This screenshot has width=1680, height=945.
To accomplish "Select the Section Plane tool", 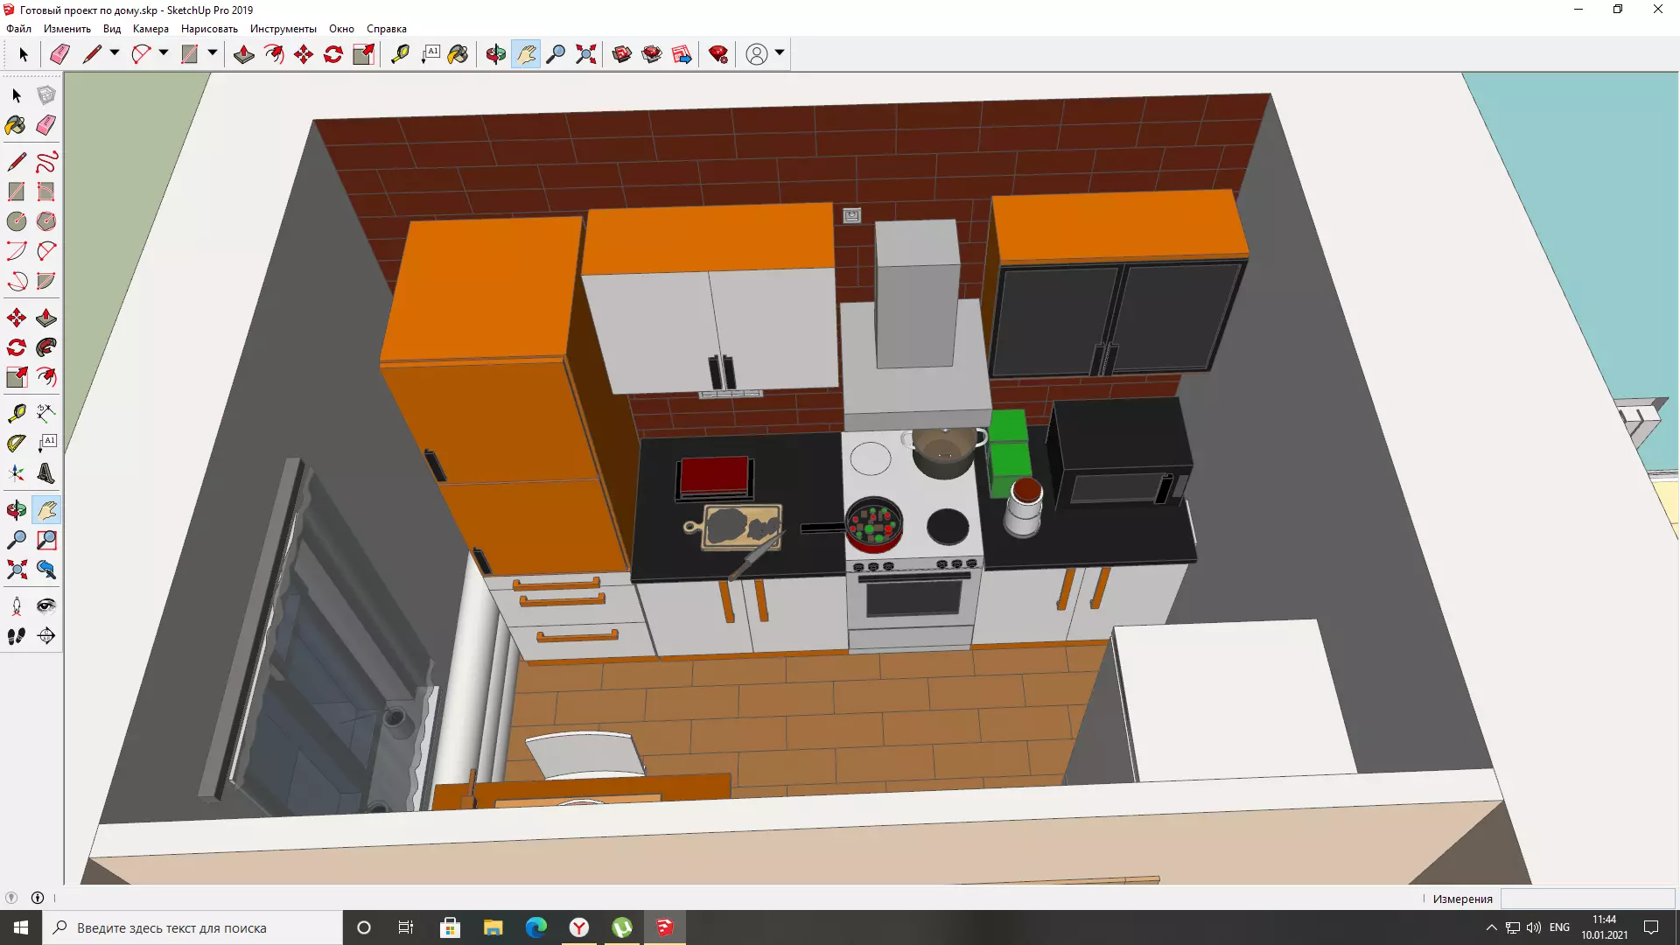I will coord(46,636).
